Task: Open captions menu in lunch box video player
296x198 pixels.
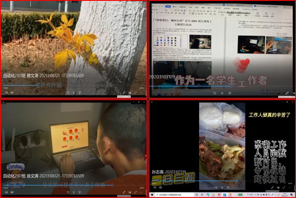Action: [x=161, y=188]
